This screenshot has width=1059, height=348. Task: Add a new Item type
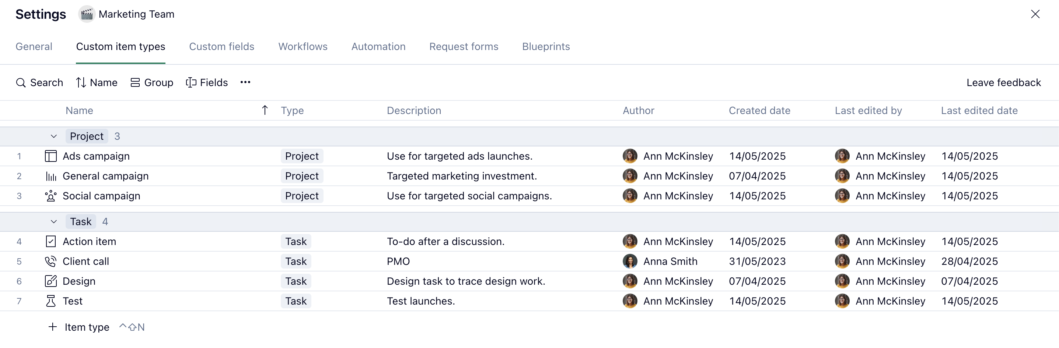click(79, 327)
